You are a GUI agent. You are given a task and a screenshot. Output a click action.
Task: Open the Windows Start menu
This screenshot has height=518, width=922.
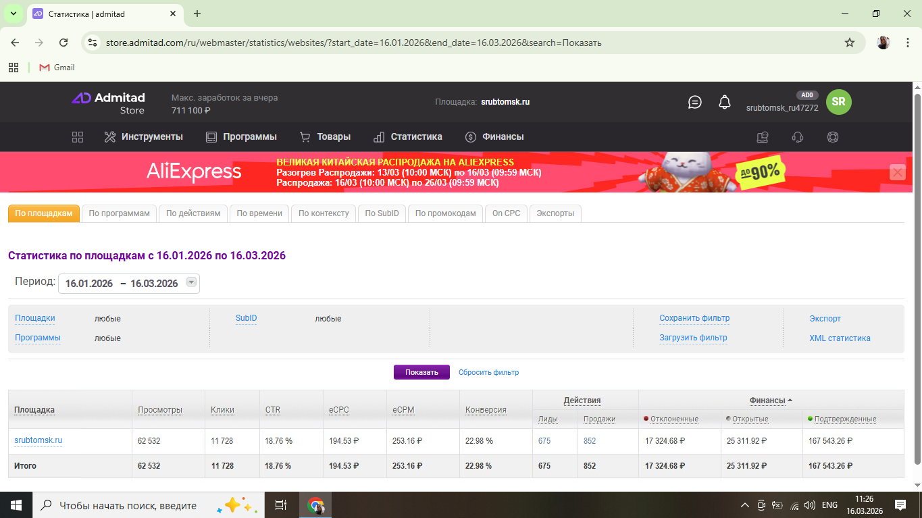16,504
